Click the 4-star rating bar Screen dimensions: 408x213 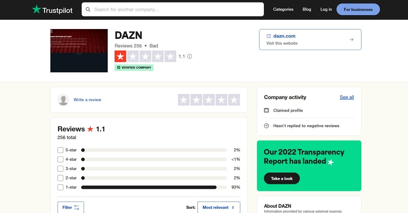tap(154, 159)
